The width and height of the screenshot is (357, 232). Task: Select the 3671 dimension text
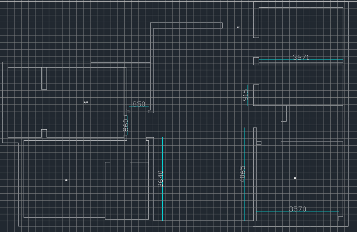pos(300,57)
